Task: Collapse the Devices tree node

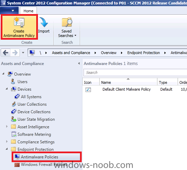Action: pyautogui.click(x=7, y=89)
